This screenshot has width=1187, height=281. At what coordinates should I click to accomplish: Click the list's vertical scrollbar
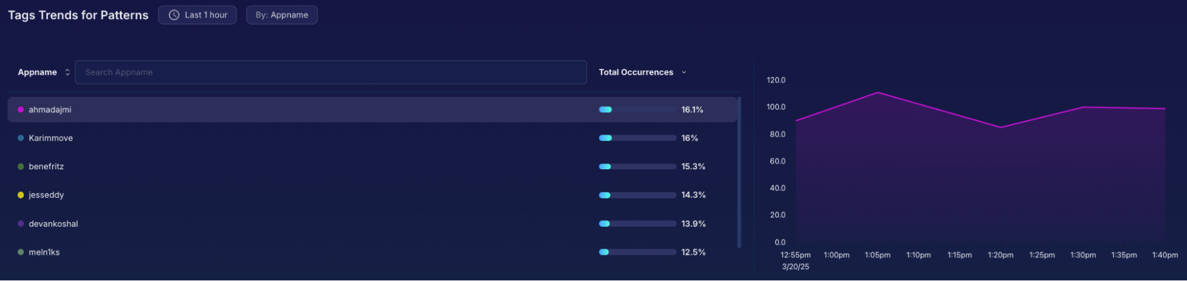[x=739, y=172]
